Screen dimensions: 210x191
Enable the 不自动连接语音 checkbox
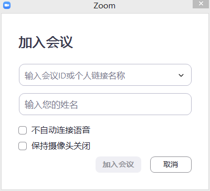coord(23,130)
